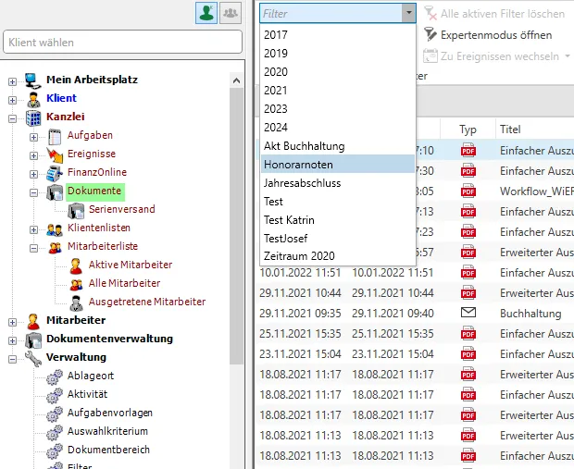Image resolution: width=574 pixels, height=469 pixels.
Task: Click the tree panel scrollbar thumb
Action: pyautogui.click(x=236, y=226)
